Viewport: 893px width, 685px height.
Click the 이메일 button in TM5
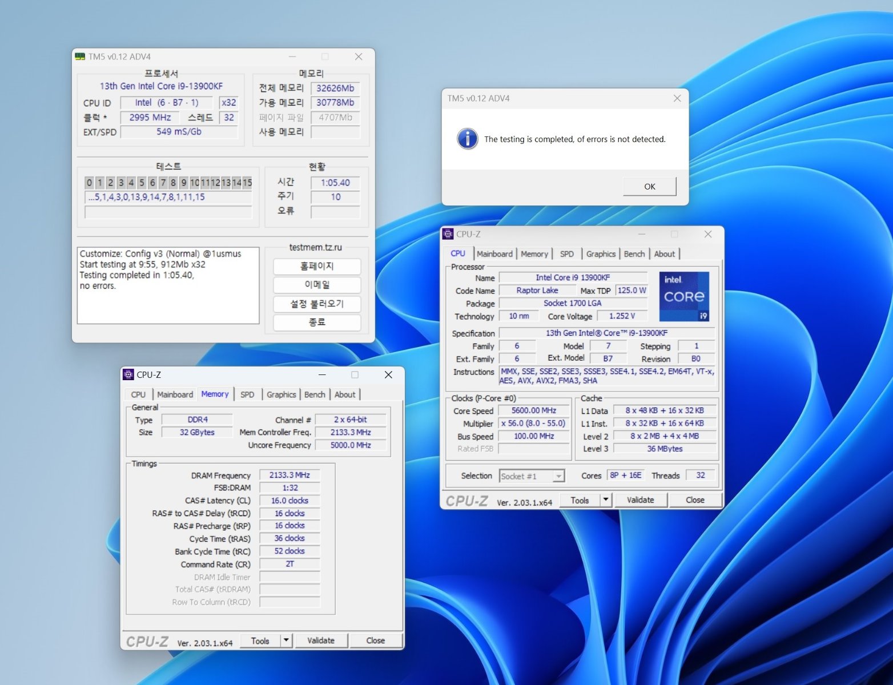point(317,285)
